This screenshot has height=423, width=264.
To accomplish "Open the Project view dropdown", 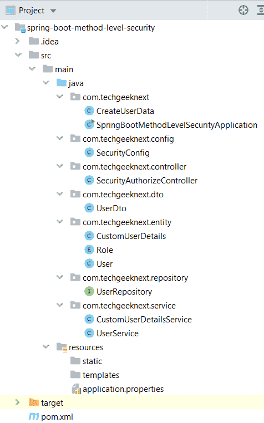I will point(53,11).
